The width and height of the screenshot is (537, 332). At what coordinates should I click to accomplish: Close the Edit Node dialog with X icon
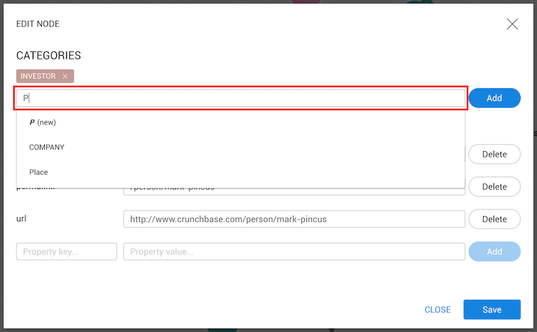(512, 24)
